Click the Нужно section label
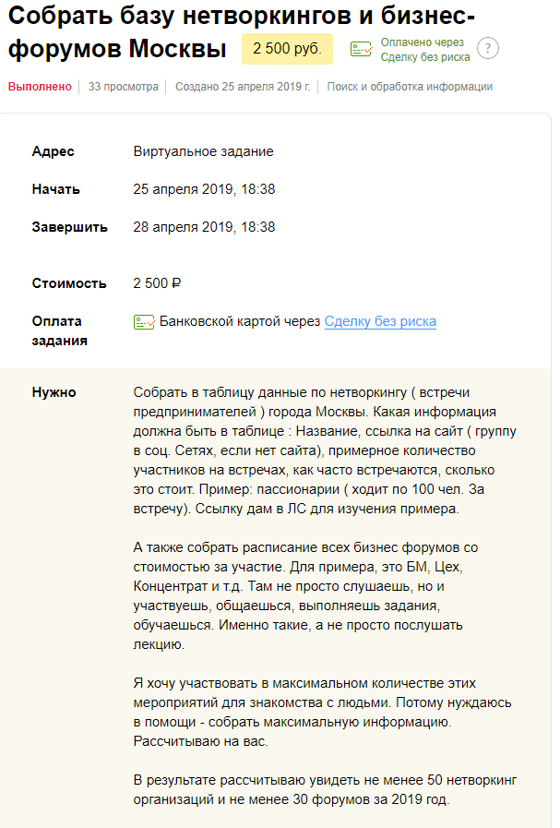The width and height of the screenshot is (560, 828). click(54, 393)
